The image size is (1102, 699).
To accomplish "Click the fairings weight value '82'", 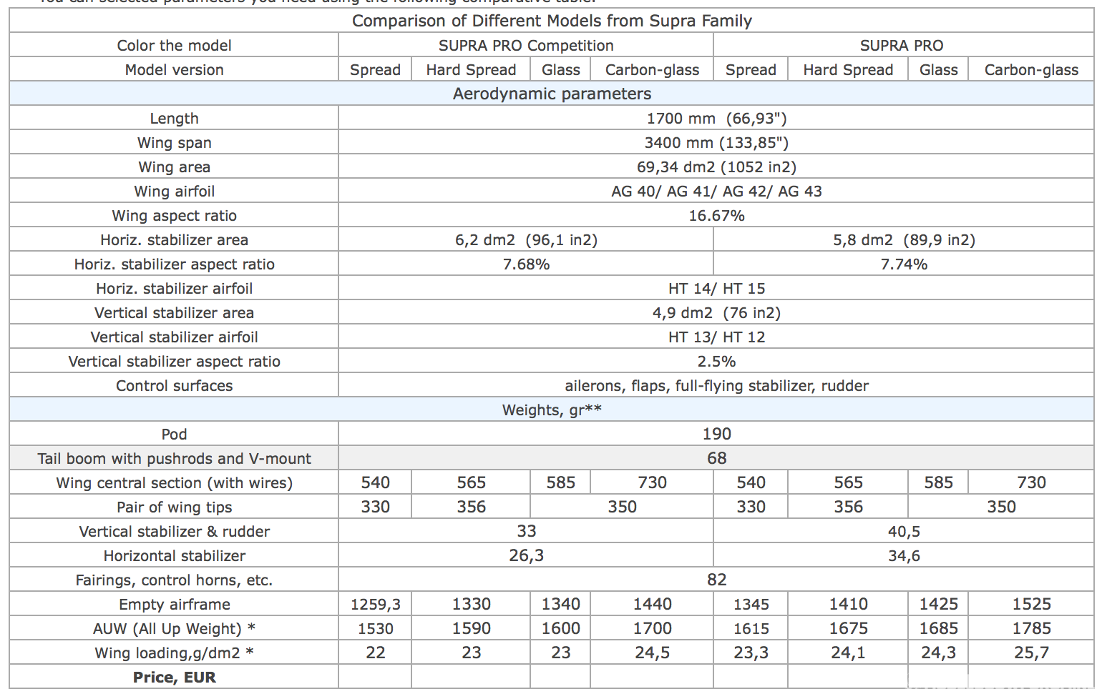I will point(716,580).
